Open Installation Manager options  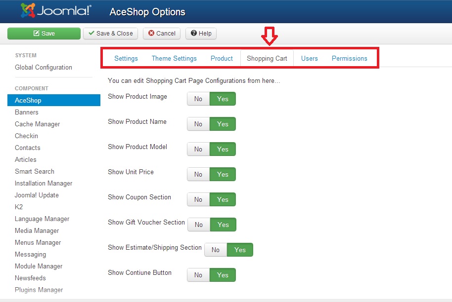(x=44, y=184)
